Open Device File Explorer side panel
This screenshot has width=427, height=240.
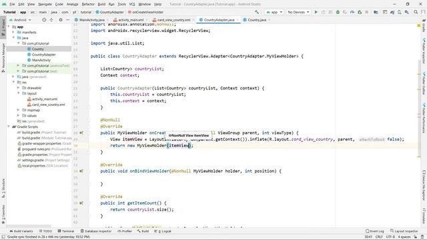coord(424,185)
